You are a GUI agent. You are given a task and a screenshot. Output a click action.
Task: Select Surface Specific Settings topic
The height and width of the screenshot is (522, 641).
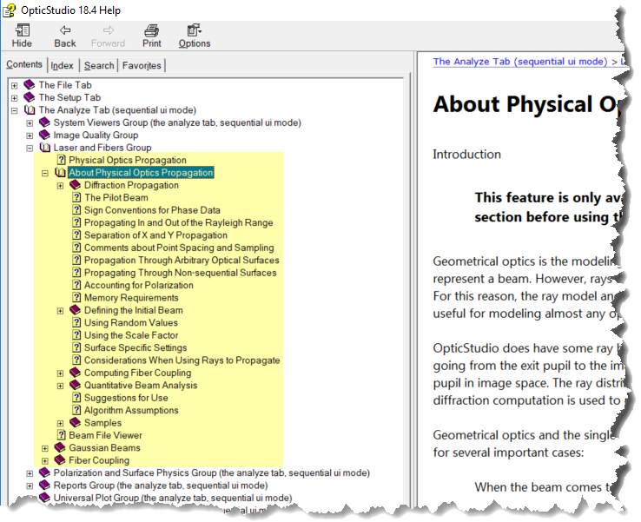point(135,347)
